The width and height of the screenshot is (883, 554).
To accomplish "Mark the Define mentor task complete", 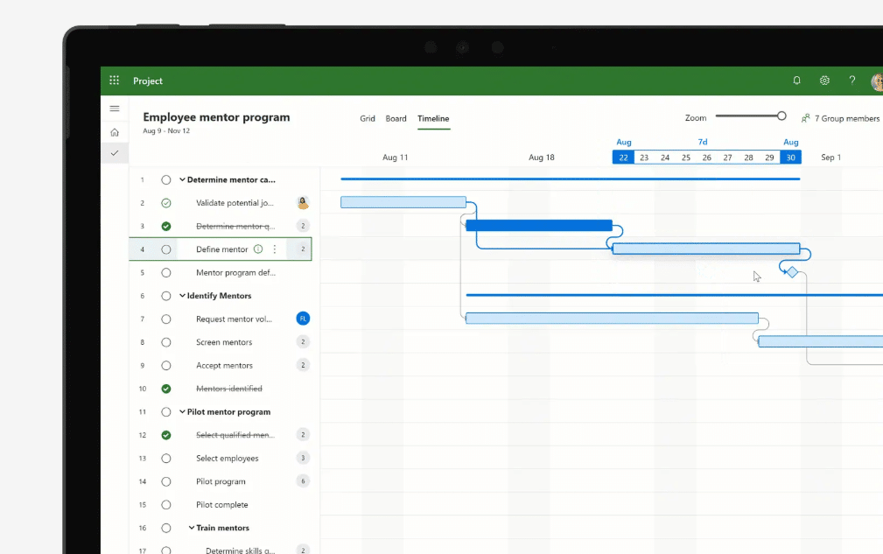I will (x=166, y=249).
